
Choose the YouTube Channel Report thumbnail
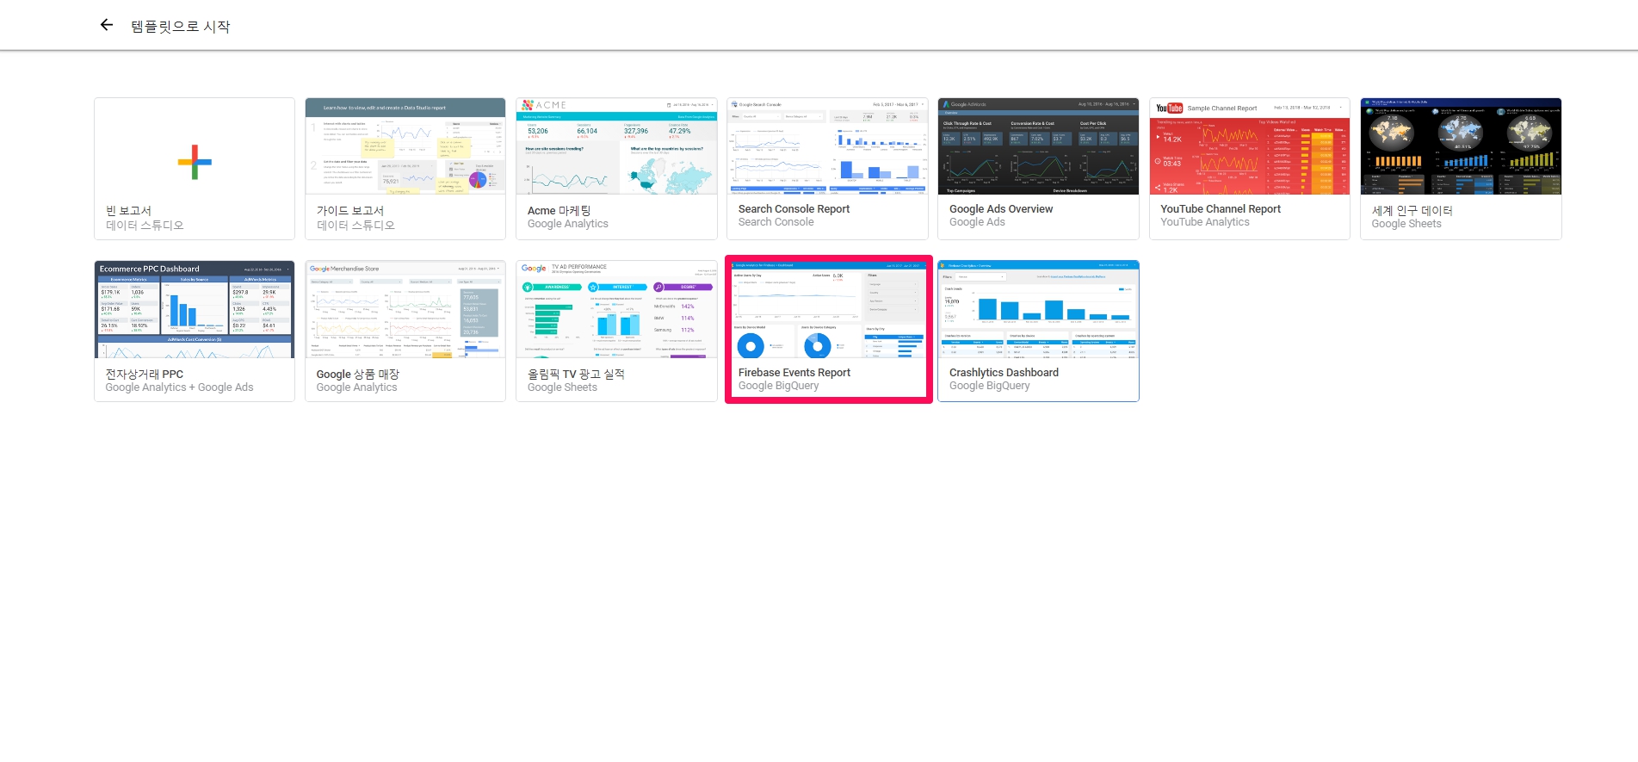pyautogui.click(x=1249, y=146)
